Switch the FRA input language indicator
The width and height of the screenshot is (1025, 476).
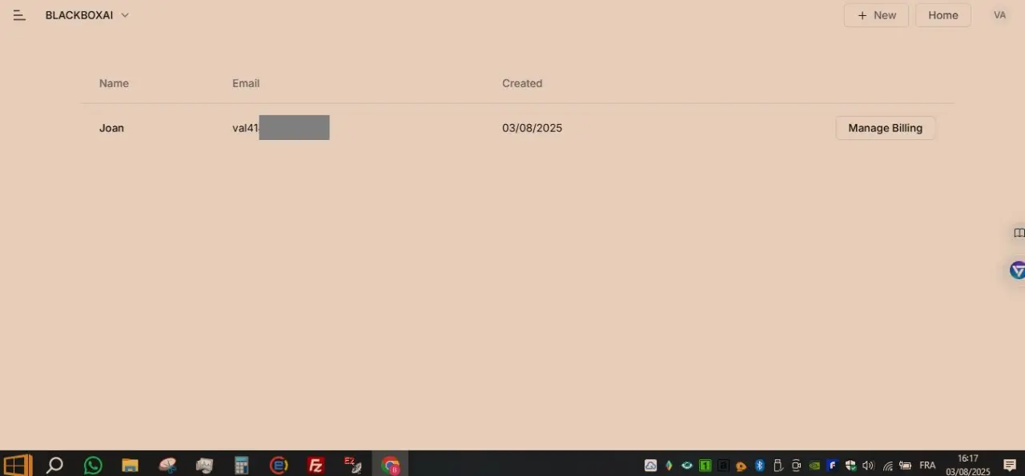pyautogui.click(x=927, y=465)
